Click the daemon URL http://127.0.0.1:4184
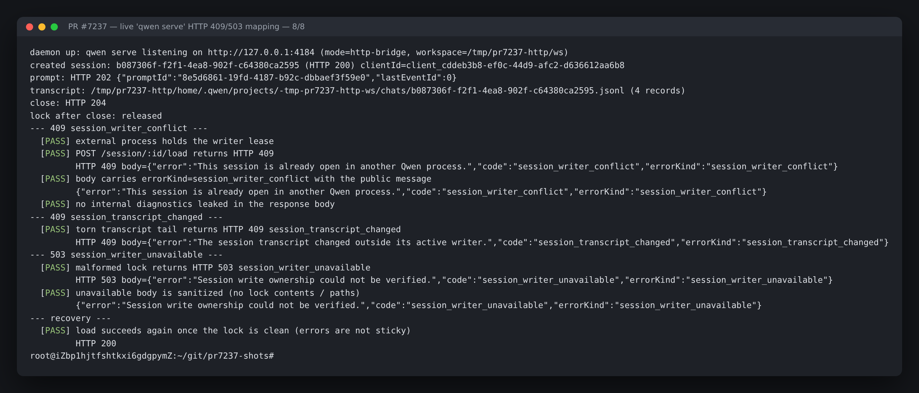 [x=261, y=53]
